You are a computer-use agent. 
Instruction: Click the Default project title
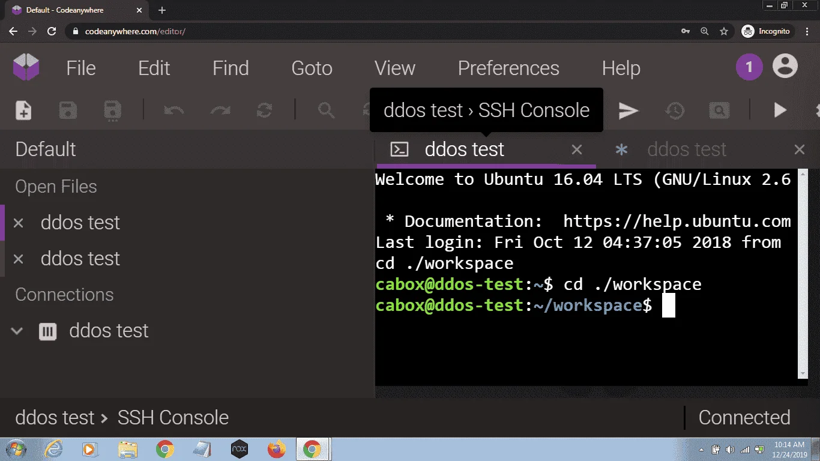coord(46,149)
